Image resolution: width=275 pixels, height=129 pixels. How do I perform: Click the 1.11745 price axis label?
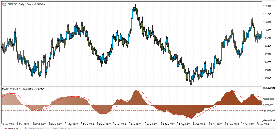[268, 14]
